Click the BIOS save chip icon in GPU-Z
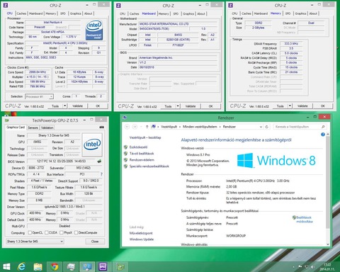The height and width of the screenshot is (272, 340). pos(99,161)
